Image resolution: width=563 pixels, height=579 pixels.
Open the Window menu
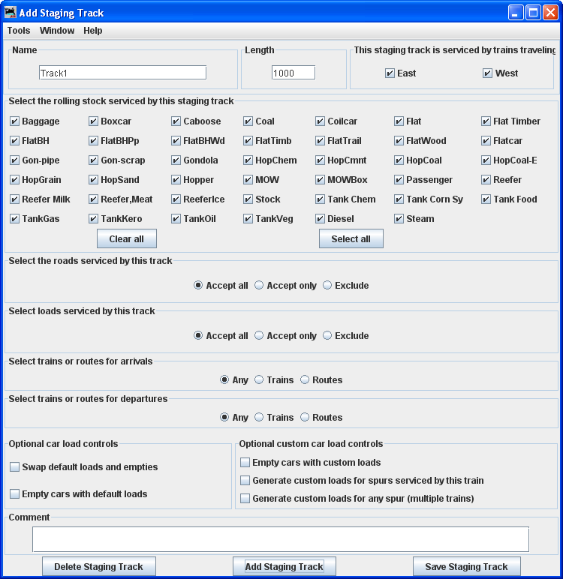(x=57, y=31)
